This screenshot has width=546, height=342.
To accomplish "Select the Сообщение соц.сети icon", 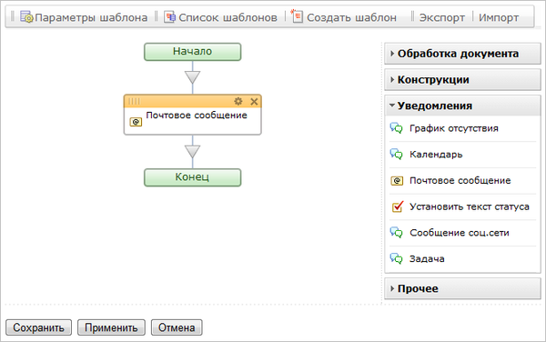I will (396, 233).
